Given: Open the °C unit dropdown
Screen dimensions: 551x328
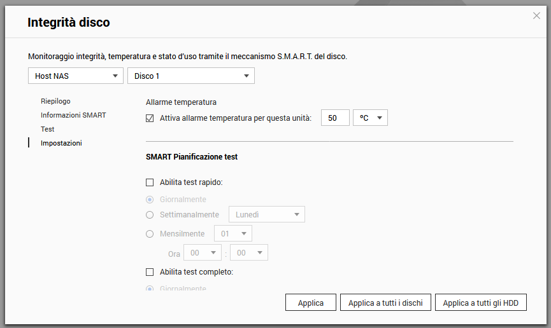Looking at the screenshot, I should pos(370,118).
